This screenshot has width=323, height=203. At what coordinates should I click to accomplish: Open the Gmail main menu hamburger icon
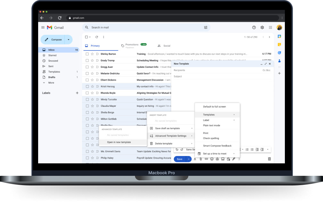pyautogui.click(x=43, y=27)
